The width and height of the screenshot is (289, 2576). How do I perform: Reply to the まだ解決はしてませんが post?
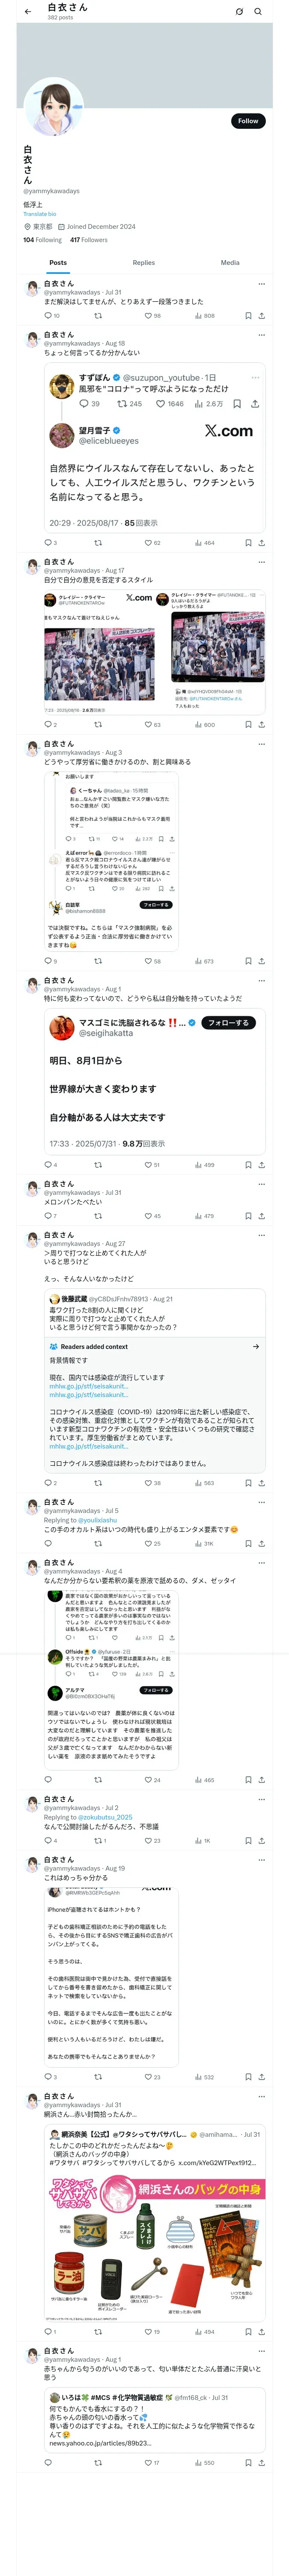pyautogui.click(x=47, y=316)
